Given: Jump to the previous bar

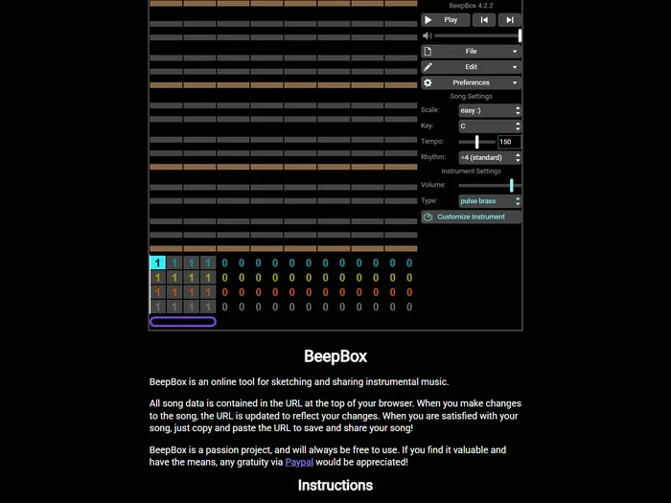Looking at the screenshot, I should [x=484, y=20].
